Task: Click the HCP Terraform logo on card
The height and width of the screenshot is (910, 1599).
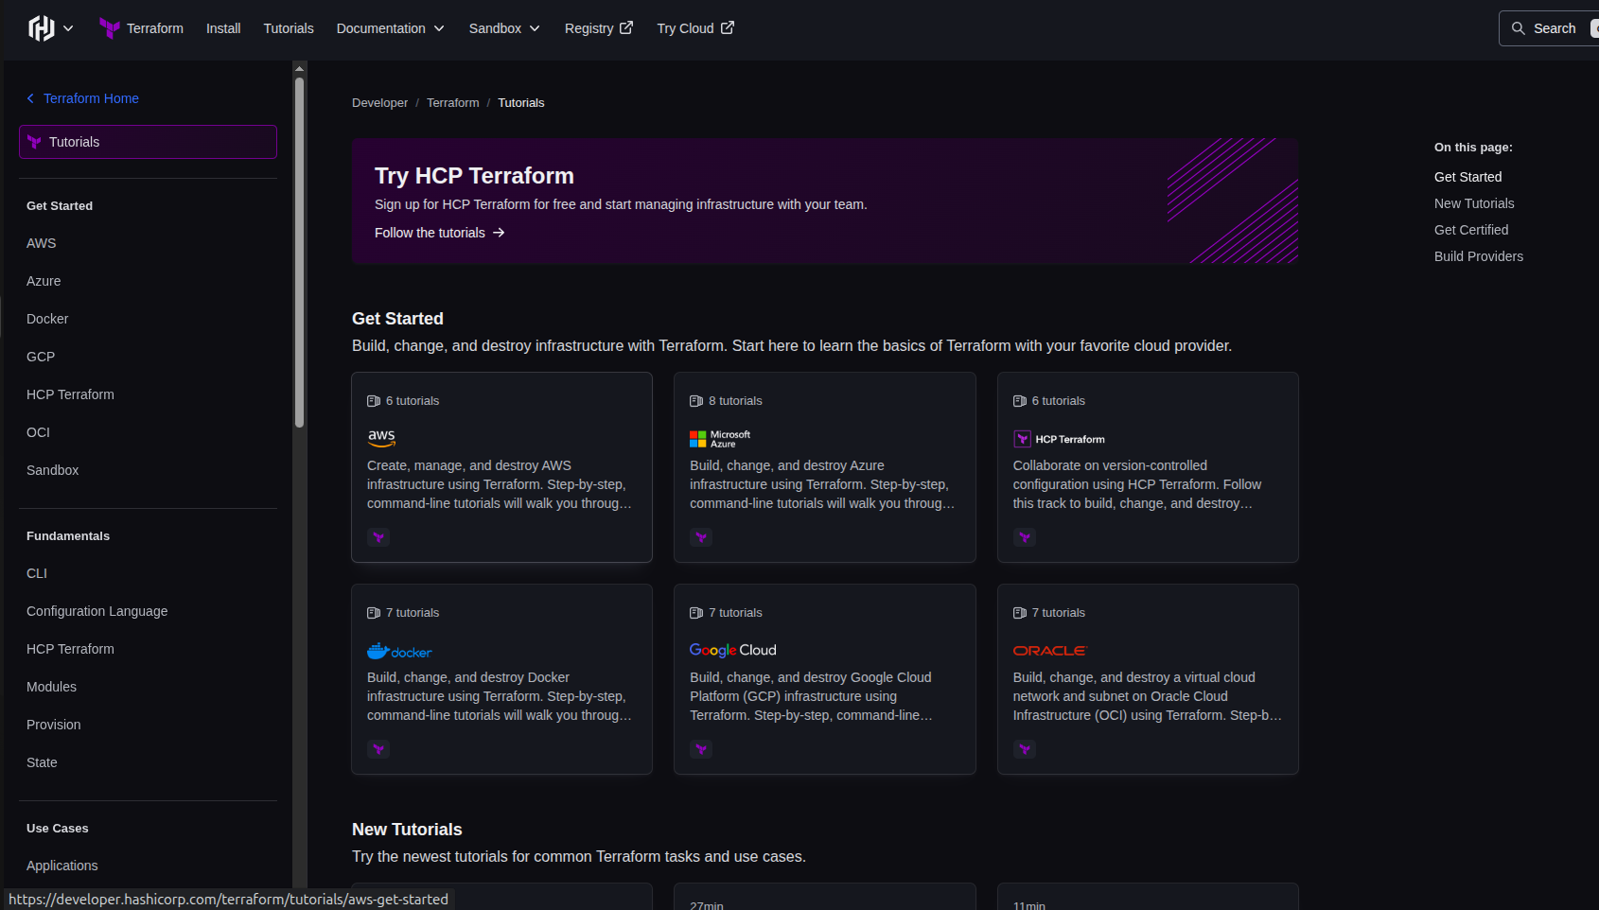Action: 1059,439
